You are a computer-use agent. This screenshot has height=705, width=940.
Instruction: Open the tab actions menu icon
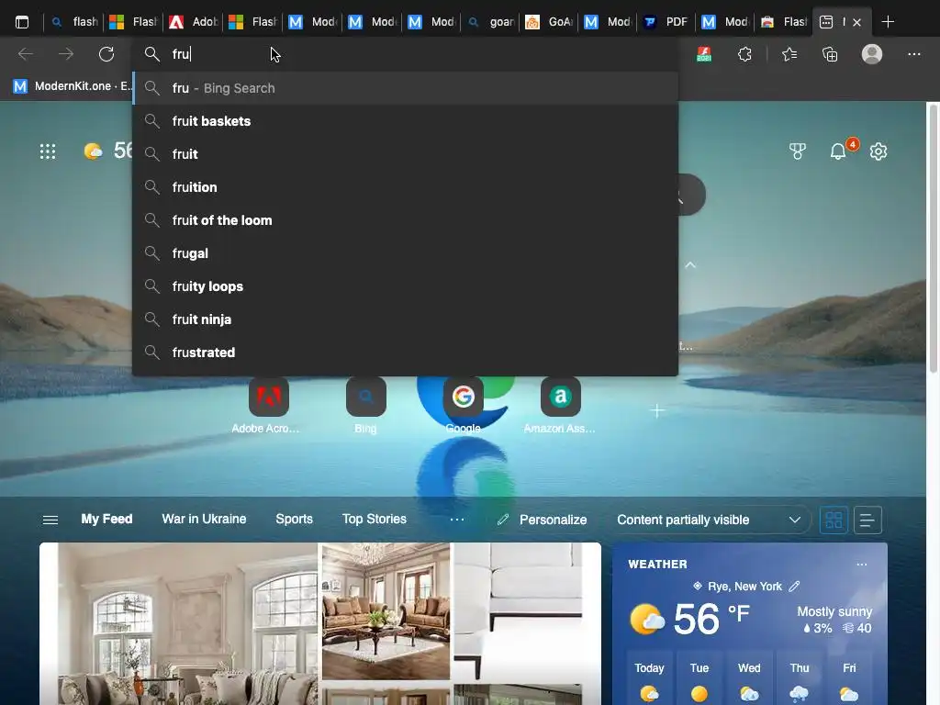coord(22,22)
